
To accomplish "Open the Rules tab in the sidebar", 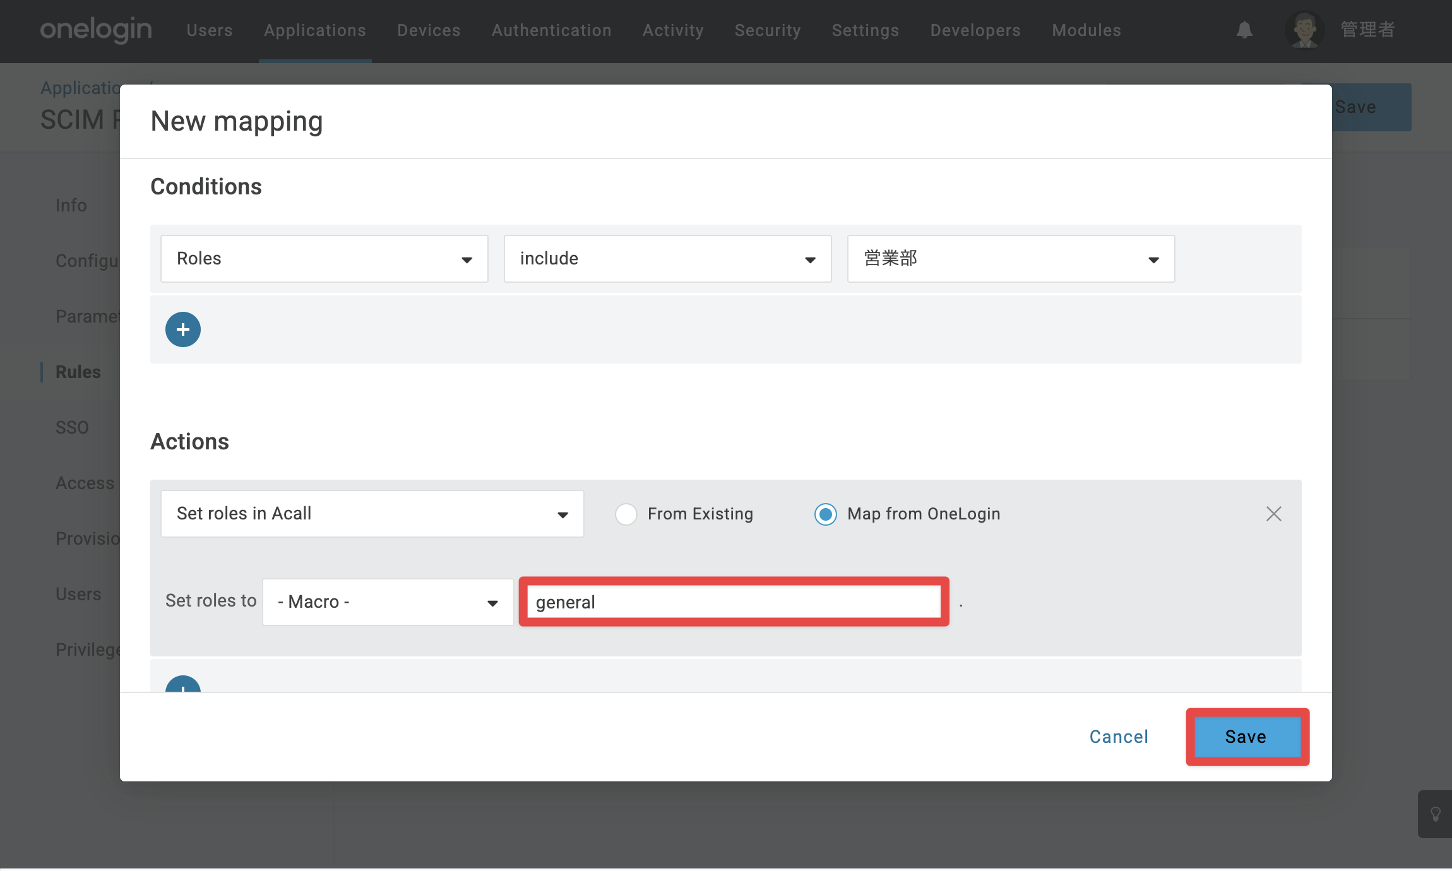I will [x=78, y=372].
